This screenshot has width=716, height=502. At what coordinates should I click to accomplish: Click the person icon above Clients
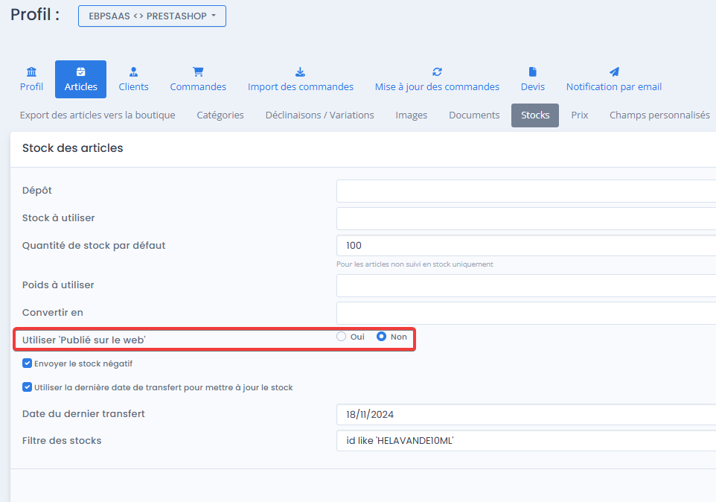tap(133, 72)
